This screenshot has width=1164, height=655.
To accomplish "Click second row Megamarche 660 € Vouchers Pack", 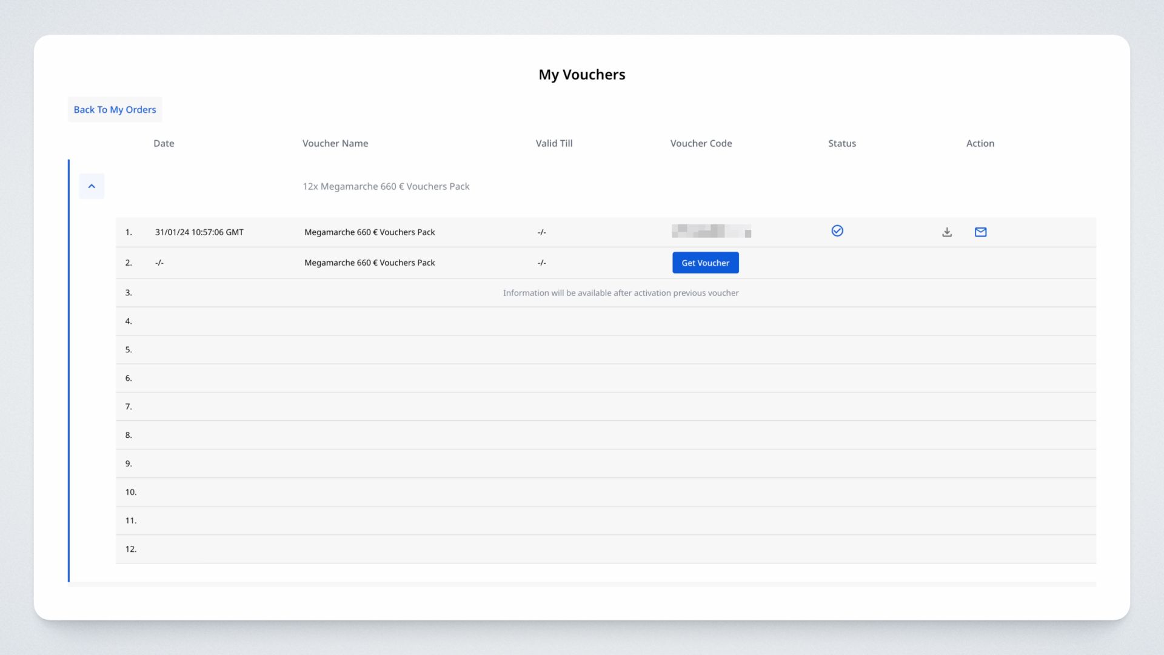I will pos(369,263).
